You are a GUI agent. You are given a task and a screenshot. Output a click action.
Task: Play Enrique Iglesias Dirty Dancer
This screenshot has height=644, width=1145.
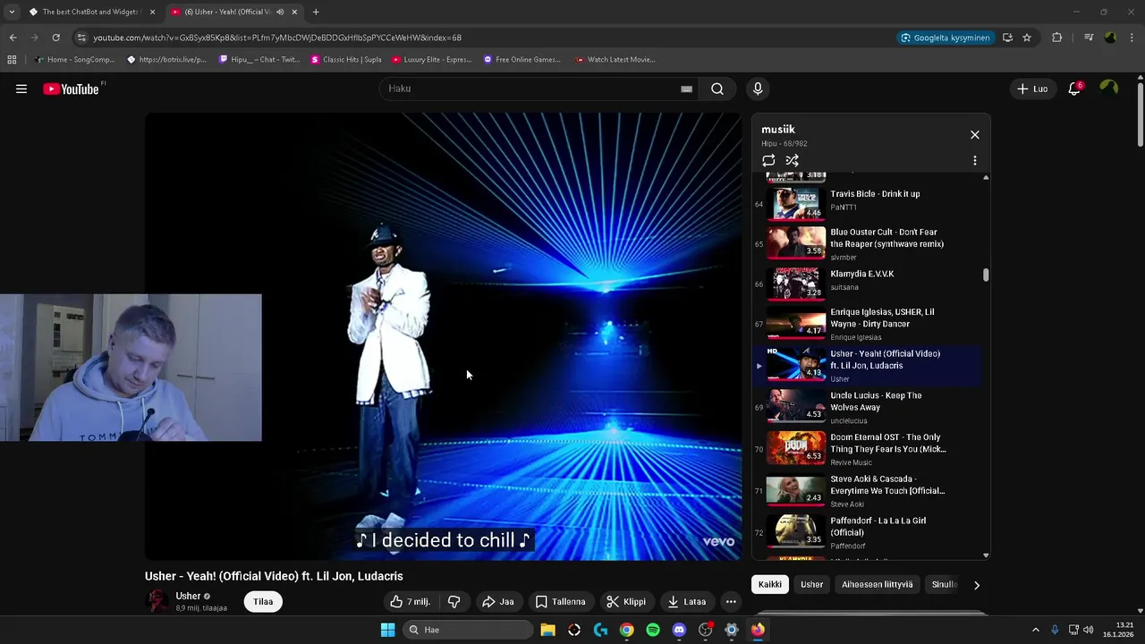pos(868,326)
